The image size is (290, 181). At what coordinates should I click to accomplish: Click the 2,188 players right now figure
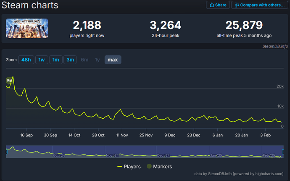click(x=87, y=25)
